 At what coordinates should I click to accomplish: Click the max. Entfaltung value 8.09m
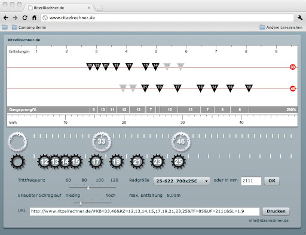coord(174,196)
